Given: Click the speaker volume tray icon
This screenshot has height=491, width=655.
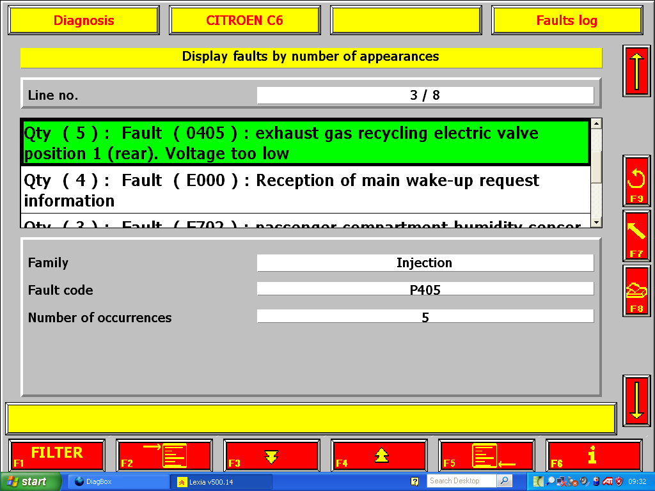Looking at the screenshot, I should click(585, 481).
